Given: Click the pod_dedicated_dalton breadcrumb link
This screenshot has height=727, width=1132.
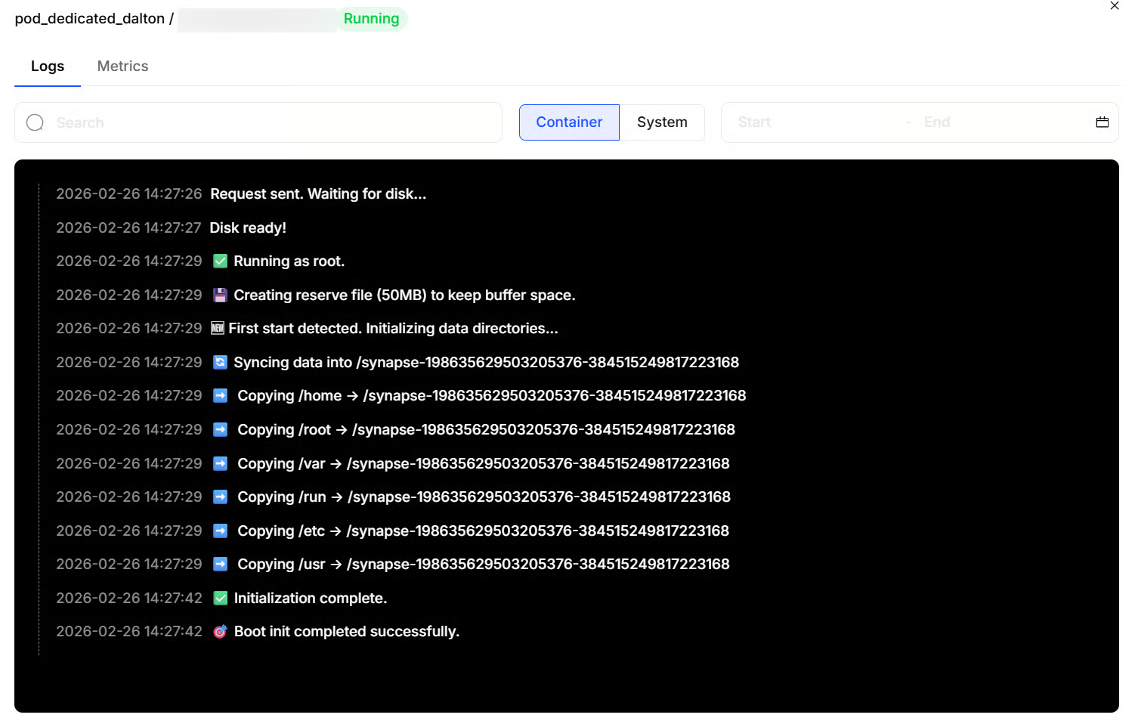Looking at the screenshot, I should coord(89,19).
